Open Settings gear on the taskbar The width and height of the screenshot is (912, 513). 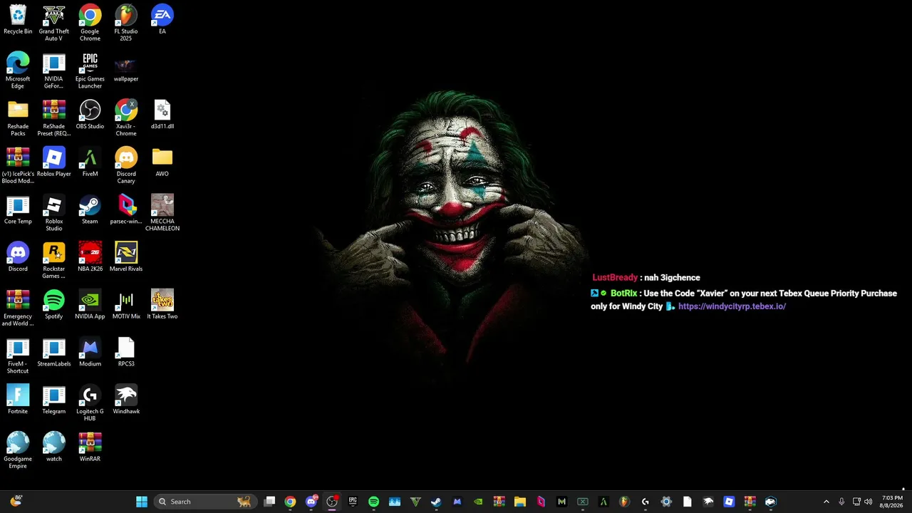[x=666, y=502]
